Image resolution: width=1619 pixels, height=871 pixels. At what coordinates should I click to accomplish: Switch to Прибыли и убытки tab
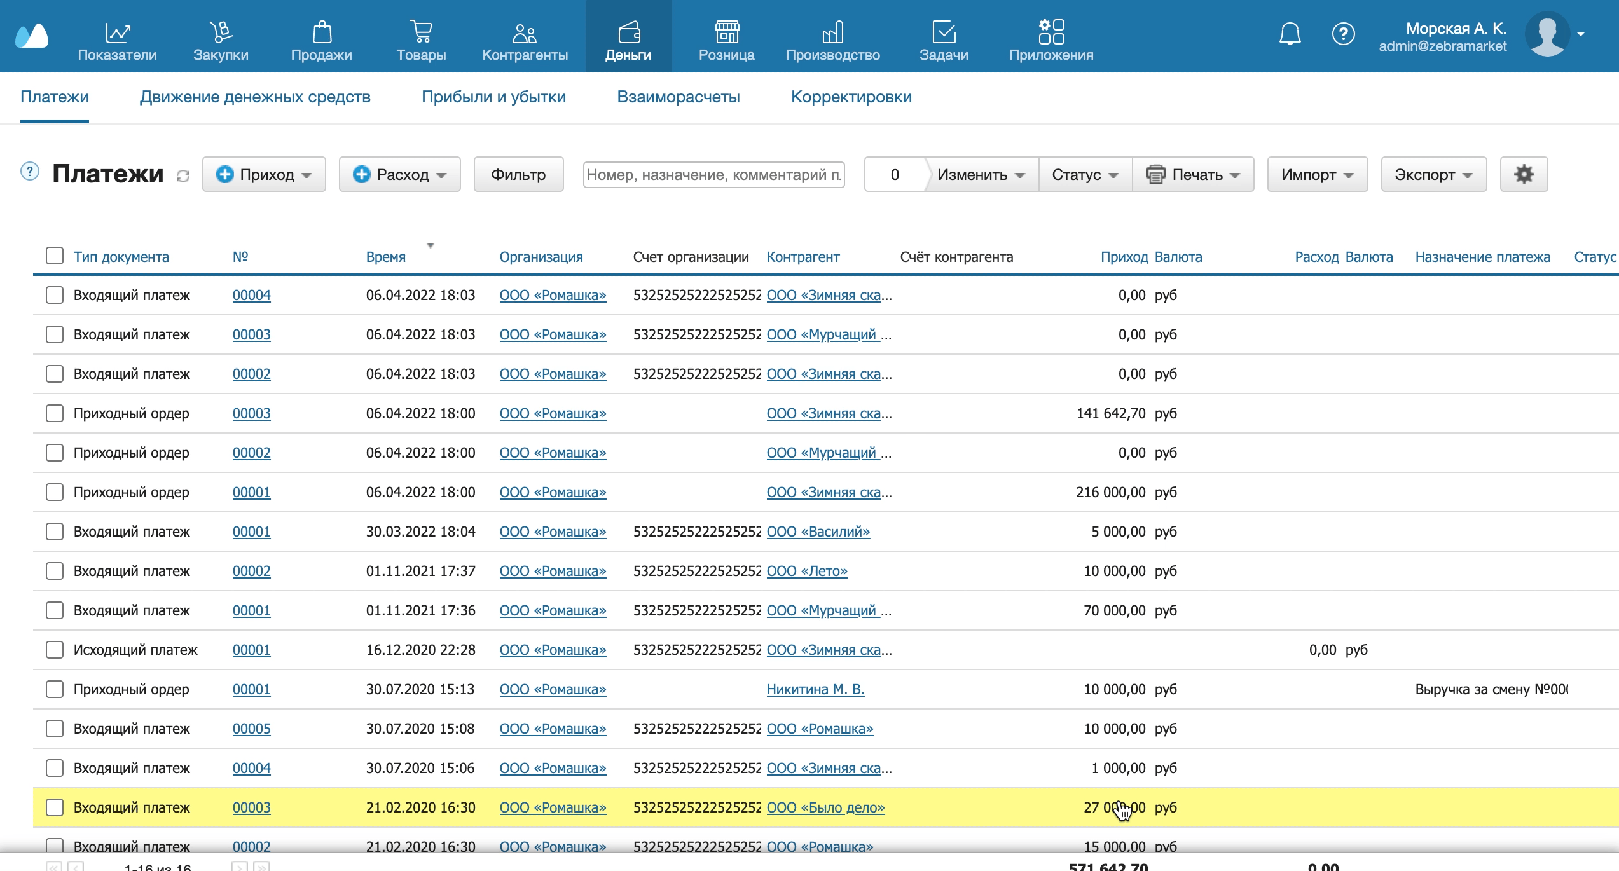tap(493, 97)
